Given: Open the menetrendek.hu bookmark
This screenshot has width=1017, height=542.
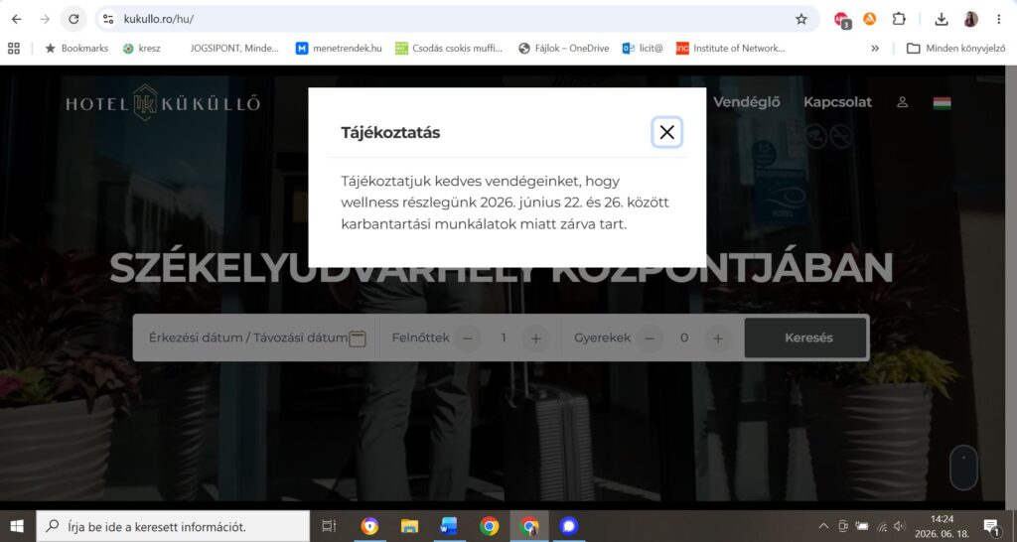Looking at the screenshot, I should pyautogui.click(x=339, y=48).
